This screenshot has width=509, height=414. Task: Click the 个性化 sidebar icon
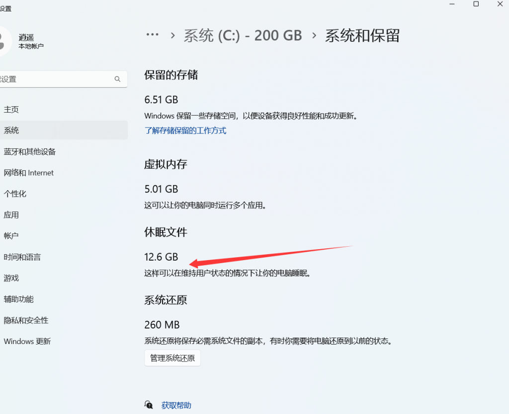[x=15, y=194]
